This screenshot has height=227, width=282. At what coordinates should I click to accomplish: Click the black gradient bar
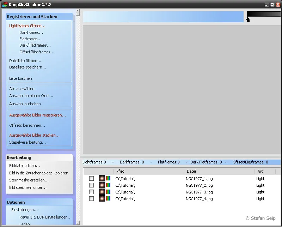pos(264,14)
